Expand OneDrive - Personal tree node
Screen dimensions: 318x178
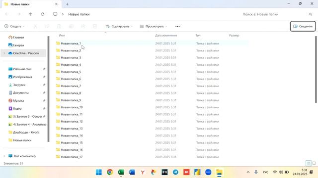4,53
